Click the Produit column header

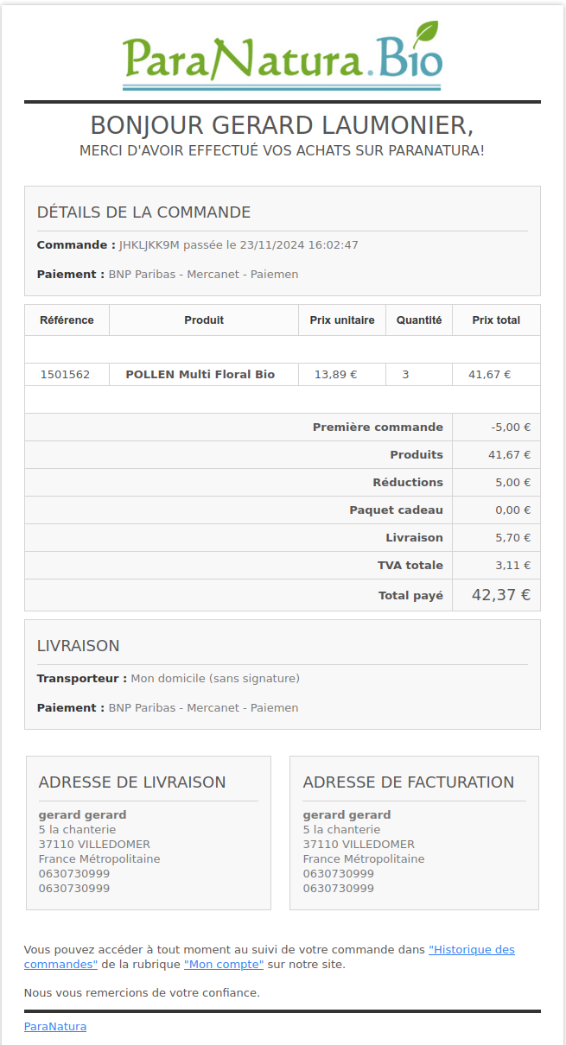204,320
